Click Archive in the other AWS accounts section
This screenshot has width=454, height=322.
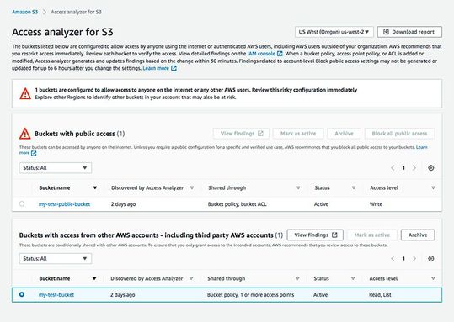tap(418, 235)
